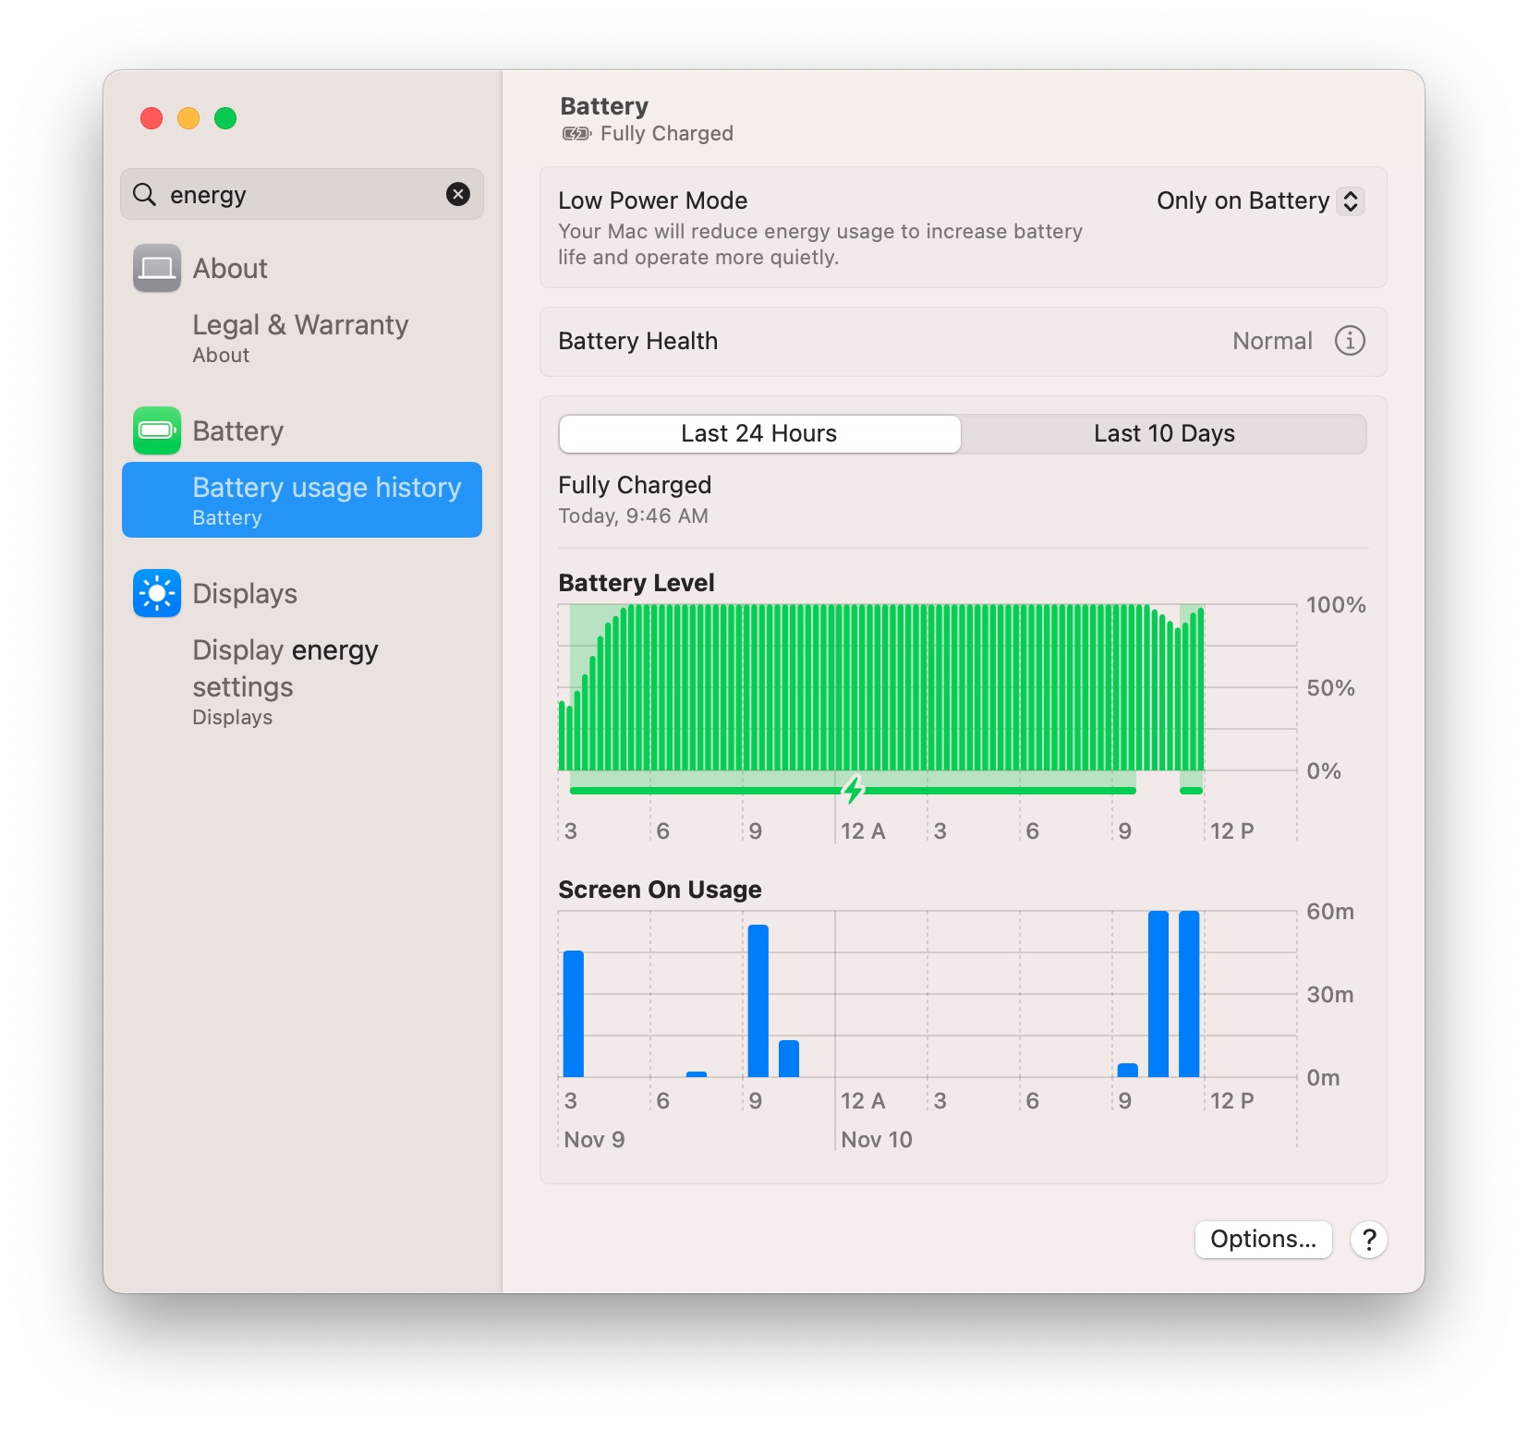The width and height of the screenshot is (1528, 1430).
Task: Click the charging bolt on the battery chart
Action: [x=853, y=790]
